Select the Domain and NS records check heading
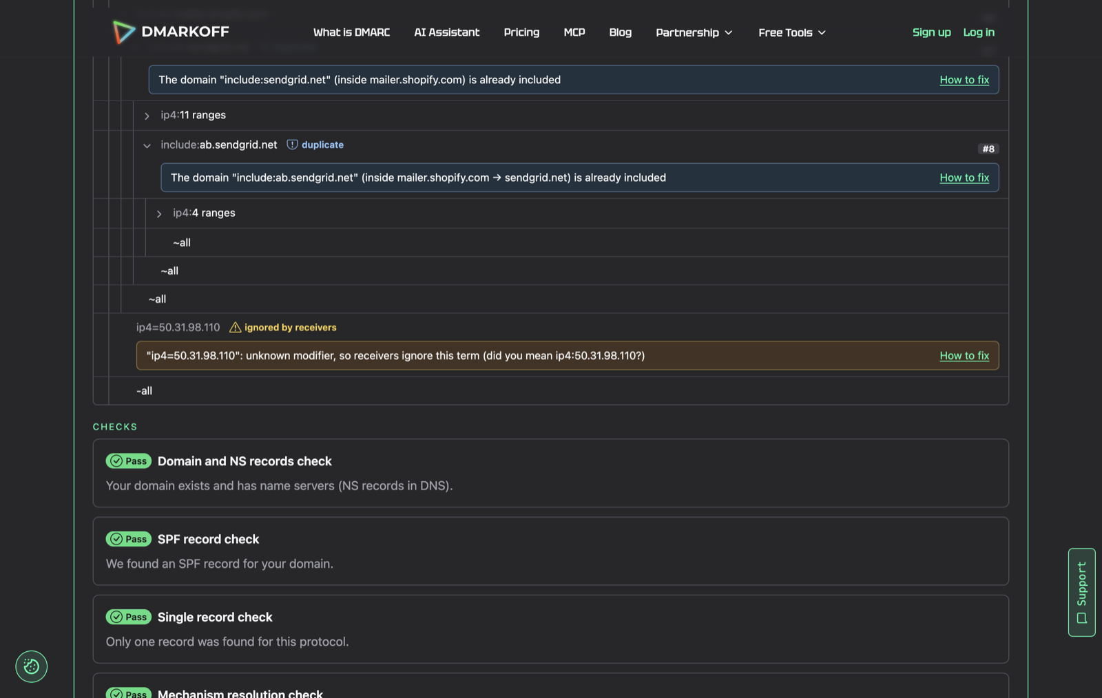 tap(245, 461)
